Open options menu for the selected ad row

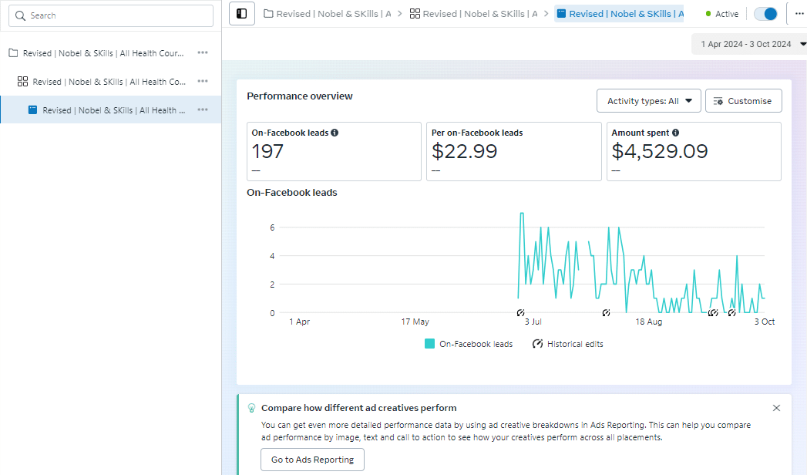(203, 110)
